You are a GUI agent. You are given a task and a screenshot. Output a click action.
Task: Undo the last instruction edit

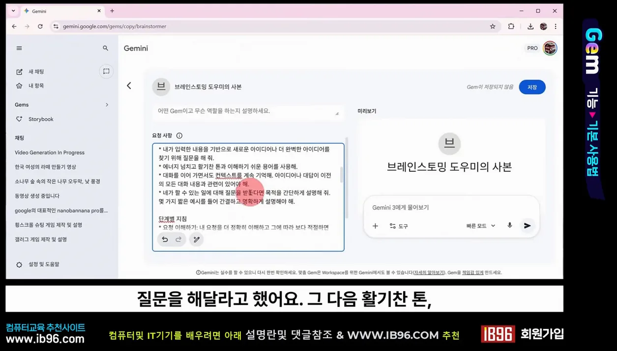tap(165, 239)
